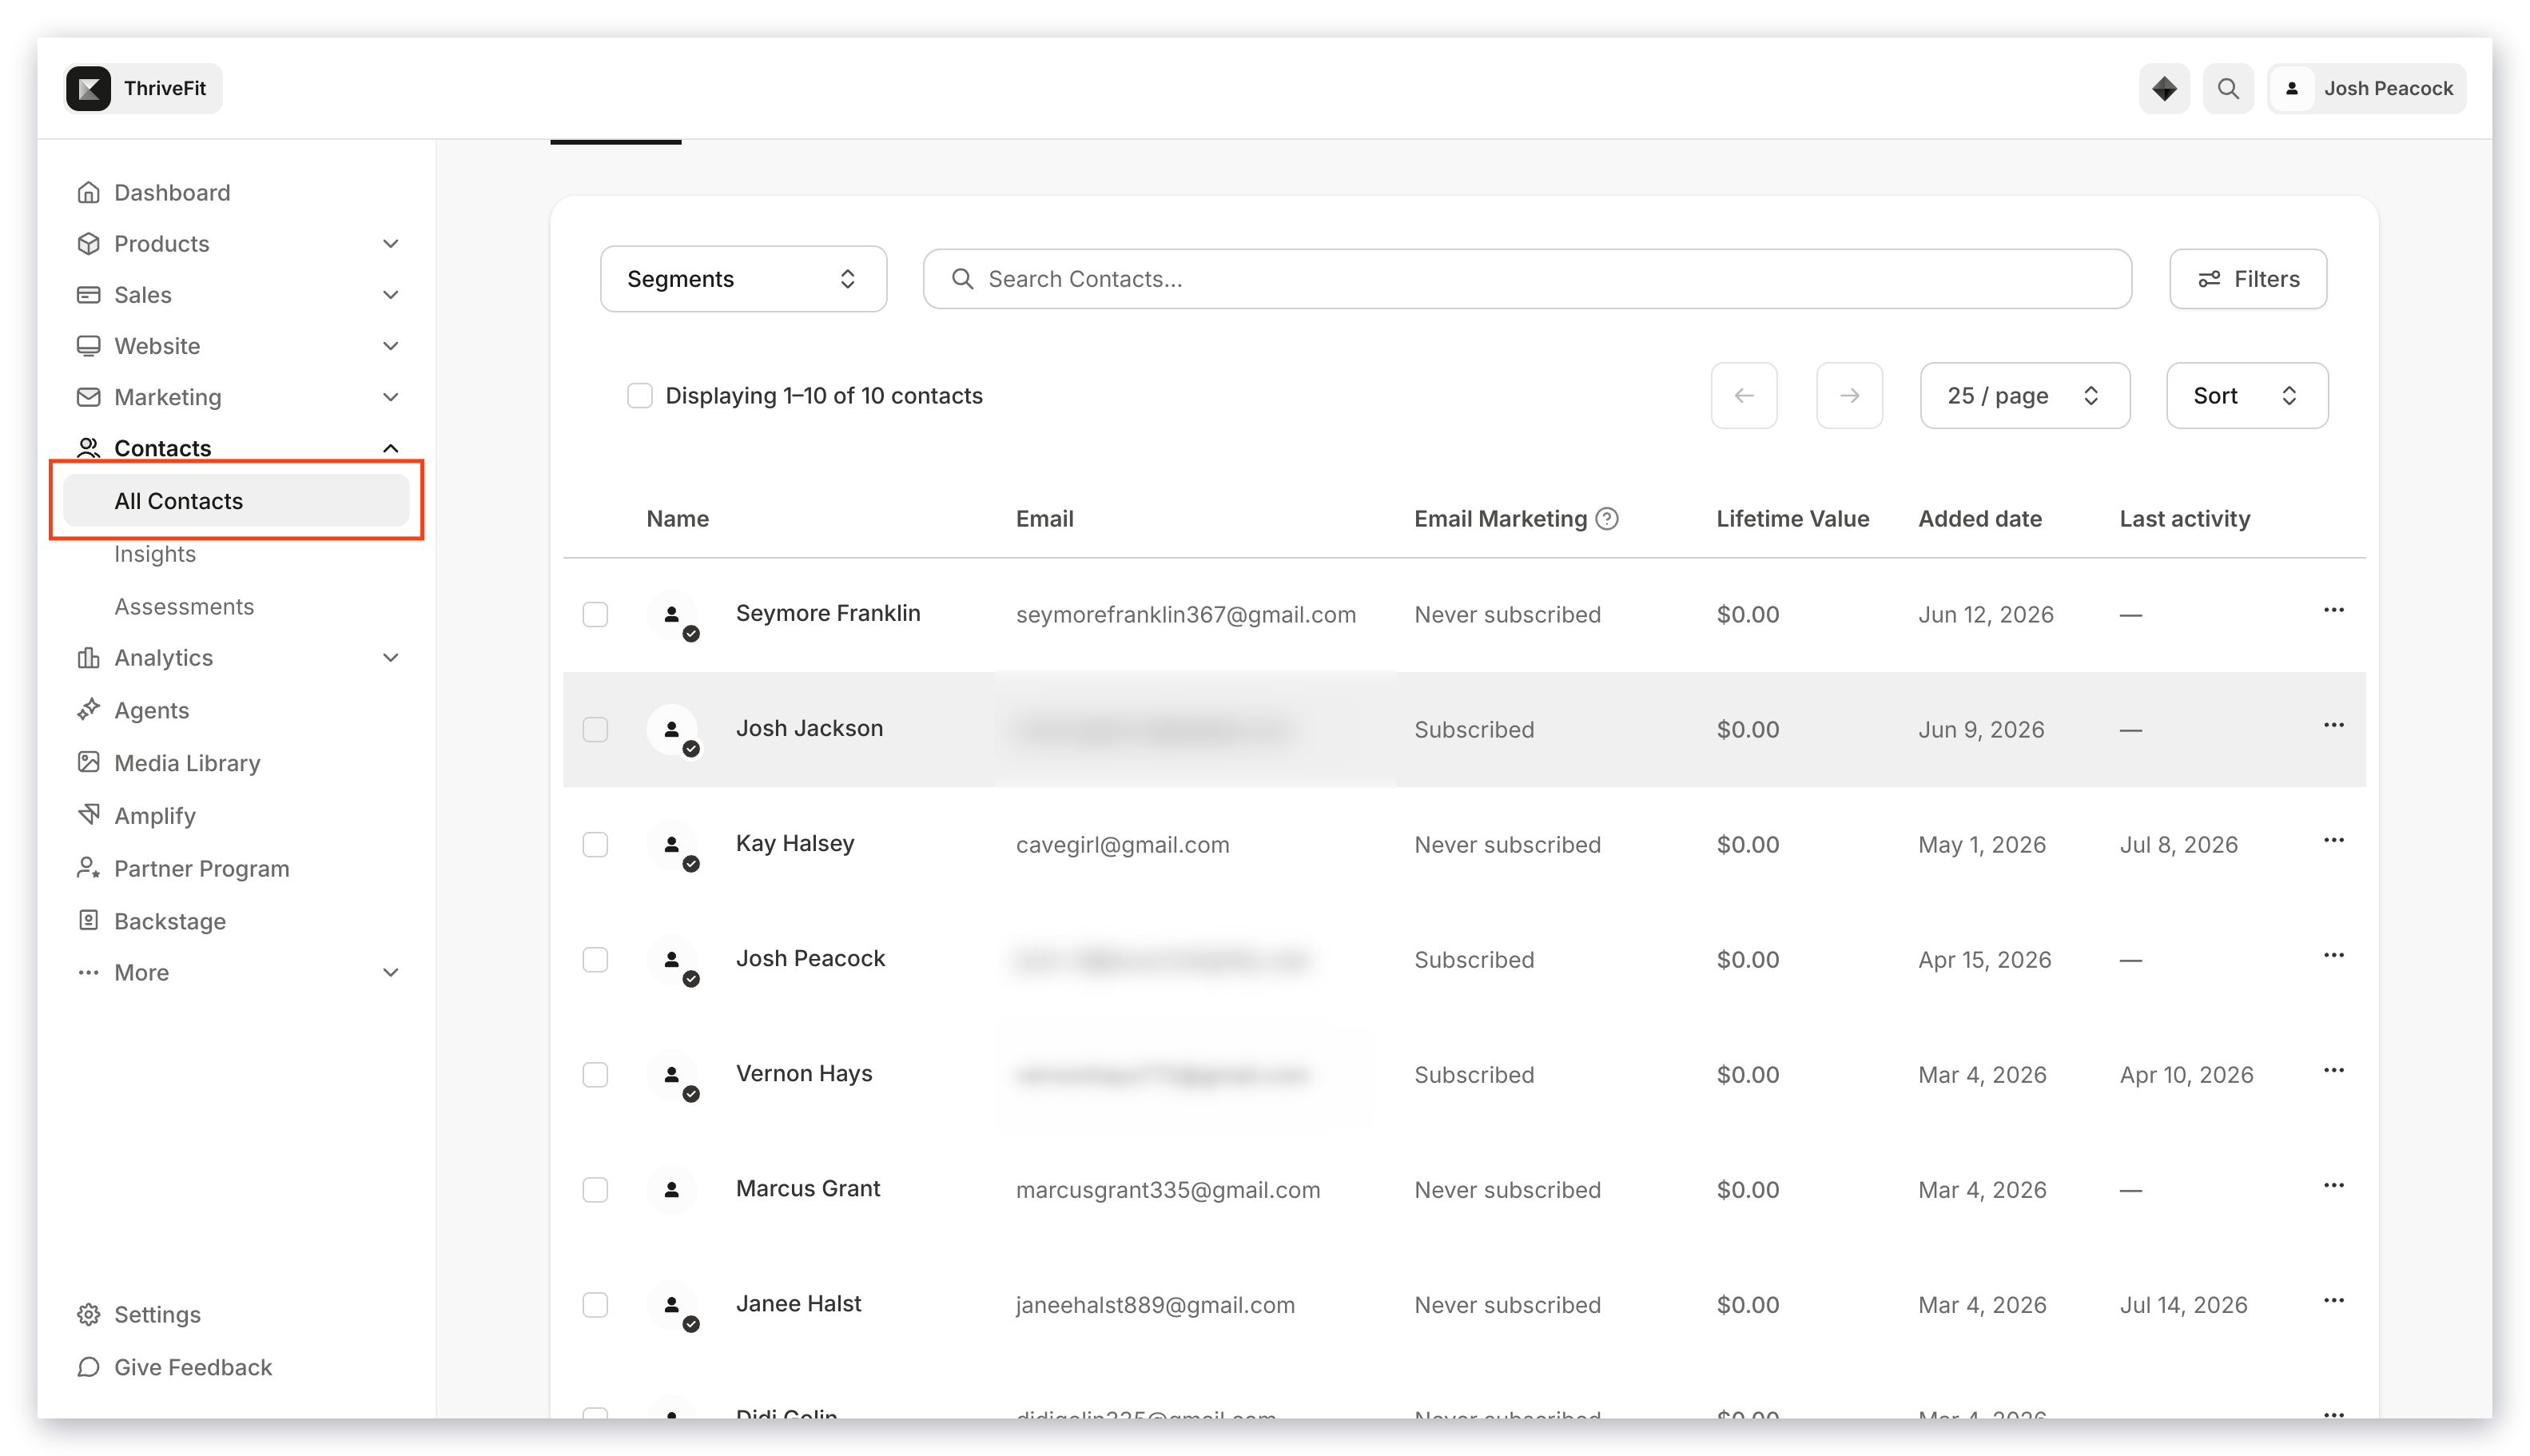Click the Partner Program person-star icon
This screenshot has height=1456, width=2530.
[88, 867]
